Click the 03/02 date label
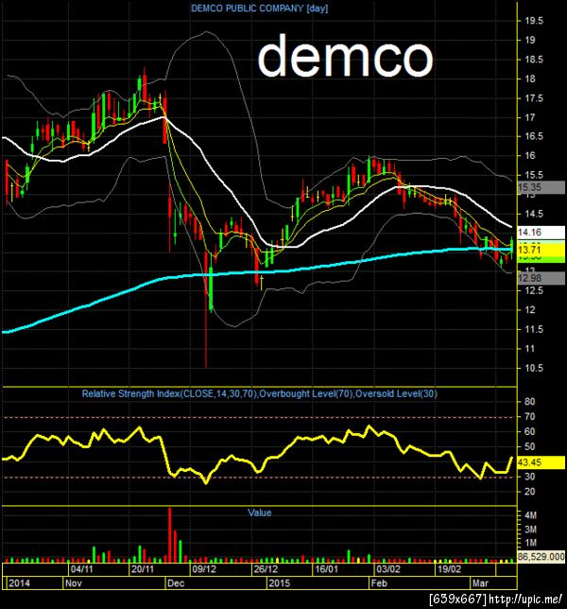Image resolution: width=567 pixels, height=609 pixels. coord(388,569)
